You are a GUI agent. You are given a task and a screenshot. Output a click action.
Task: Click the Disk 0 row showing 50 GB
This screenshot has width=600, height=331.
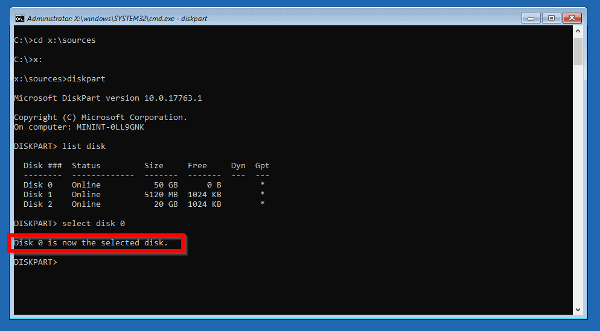click(x=144, y=185)
